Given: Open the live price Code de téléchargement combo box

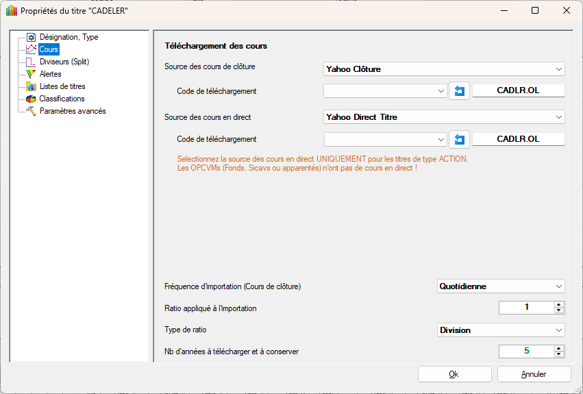Looking at the screenshot, I should point(386,139).
